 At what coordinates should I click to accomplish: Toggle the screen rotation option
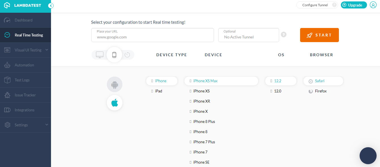[x=127, y=55]
